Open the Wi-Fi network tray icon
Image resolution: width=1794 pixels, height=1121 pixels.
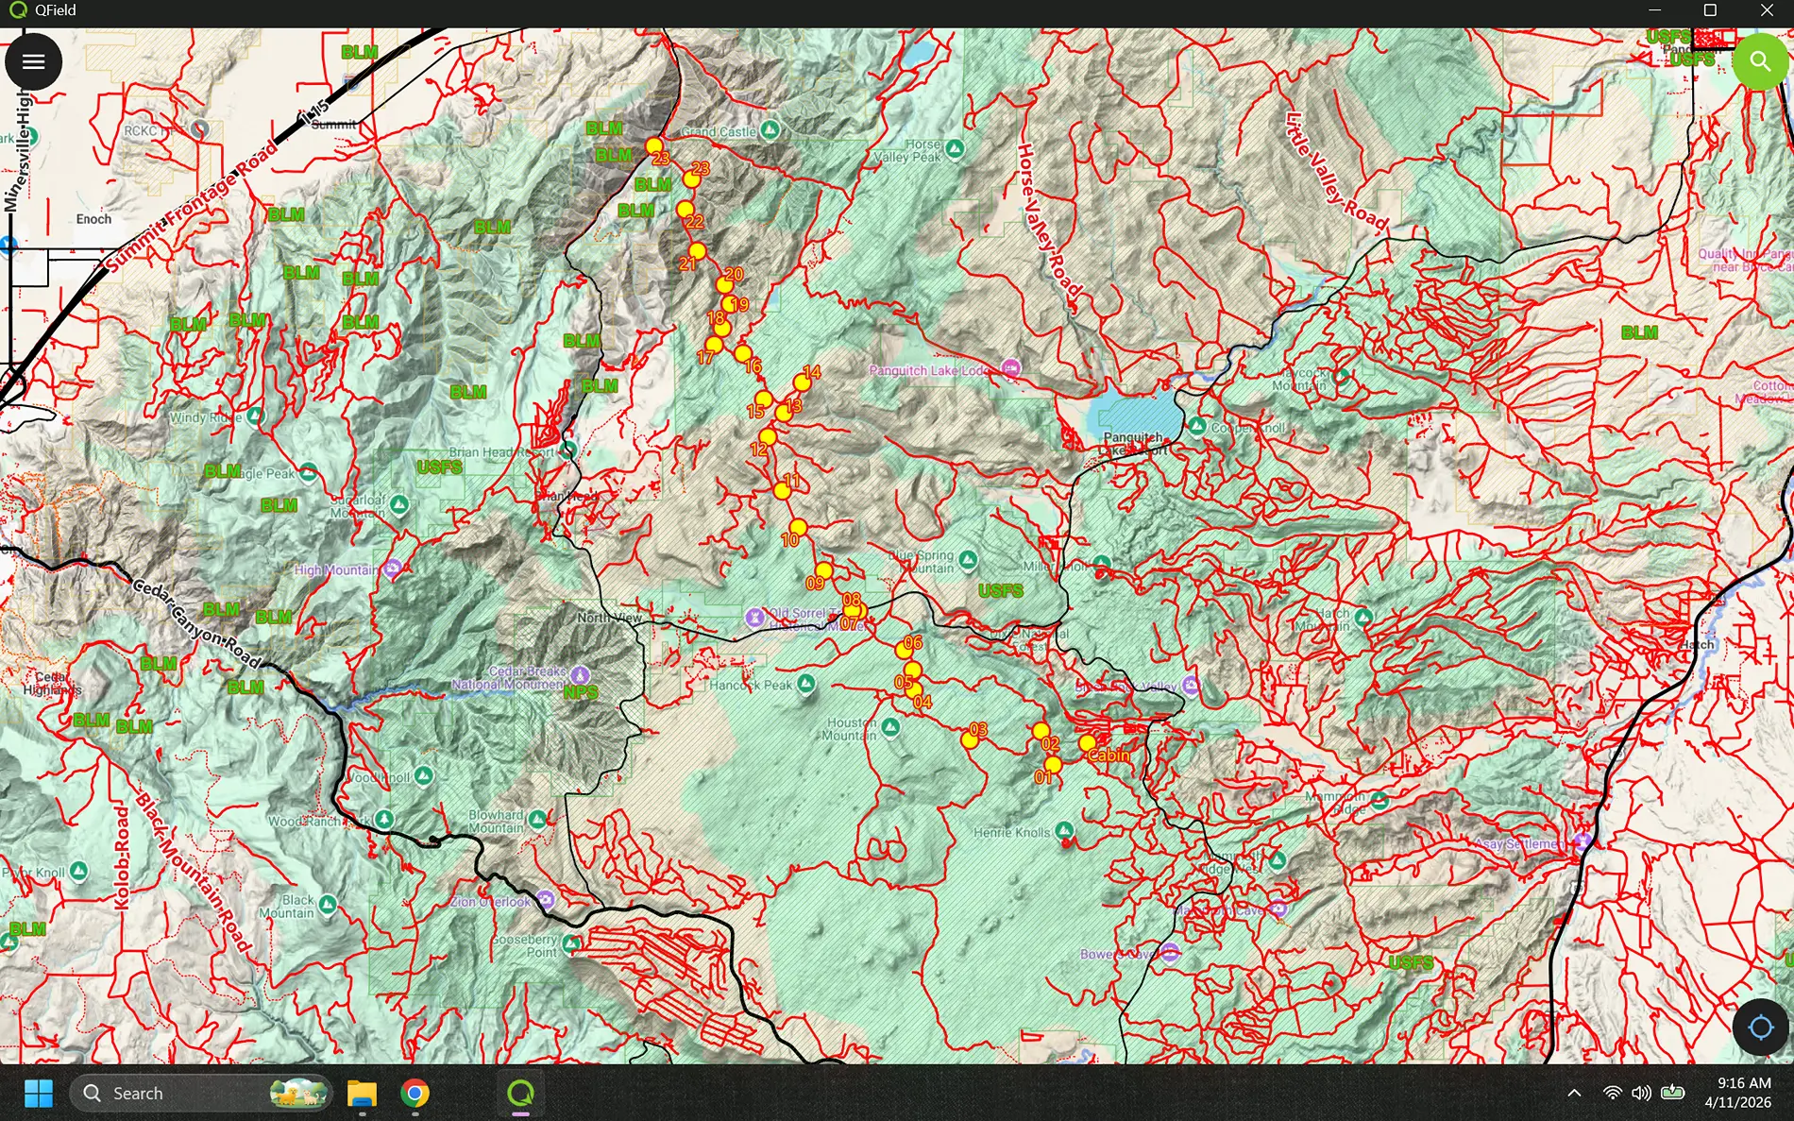pos(1613,1094)
